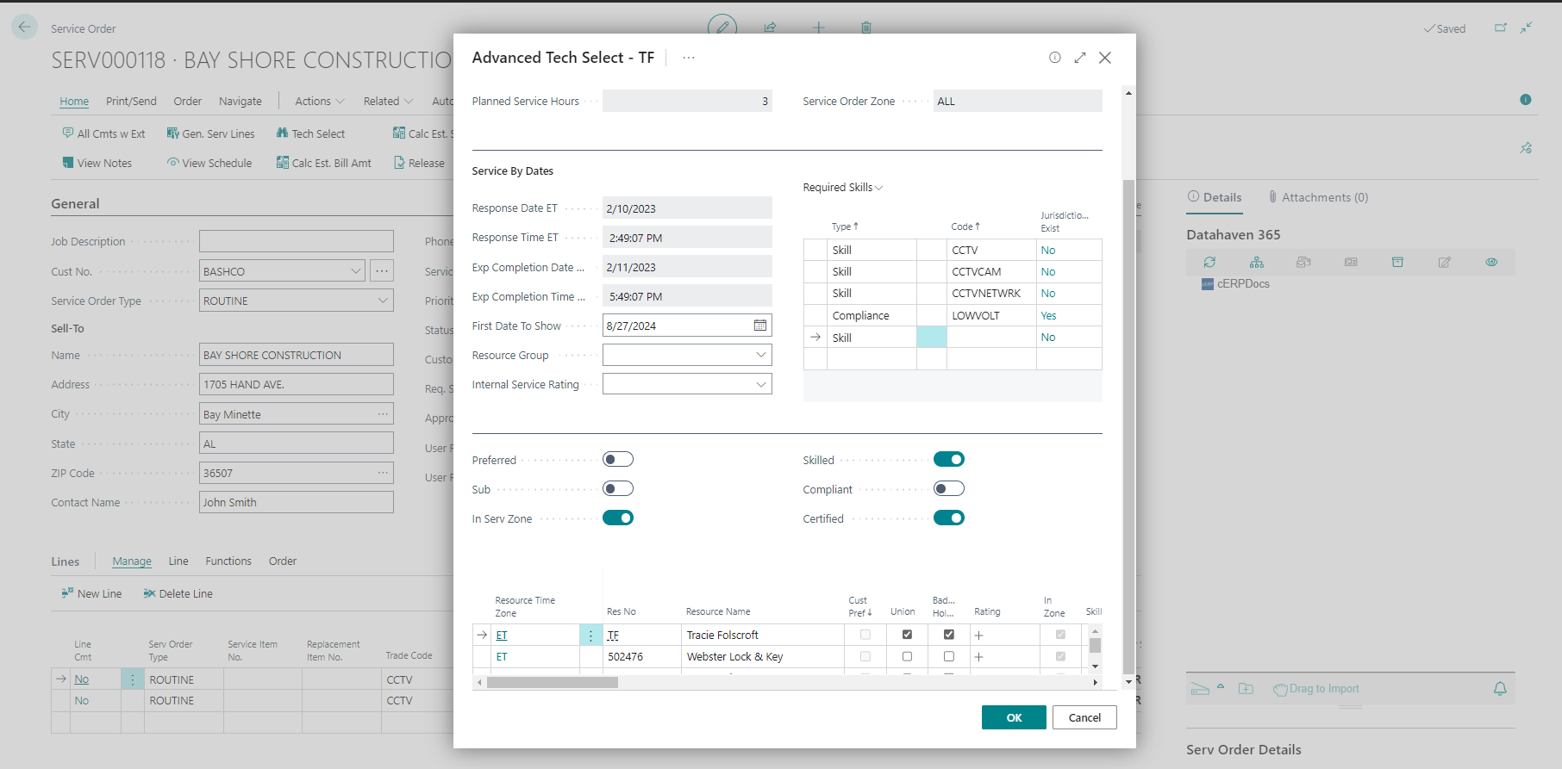Image resolution: width=1562 pixels, height=769 pixels.
Task: Click the OK button
Action: pyautogui.click(x=1014, y=717)
